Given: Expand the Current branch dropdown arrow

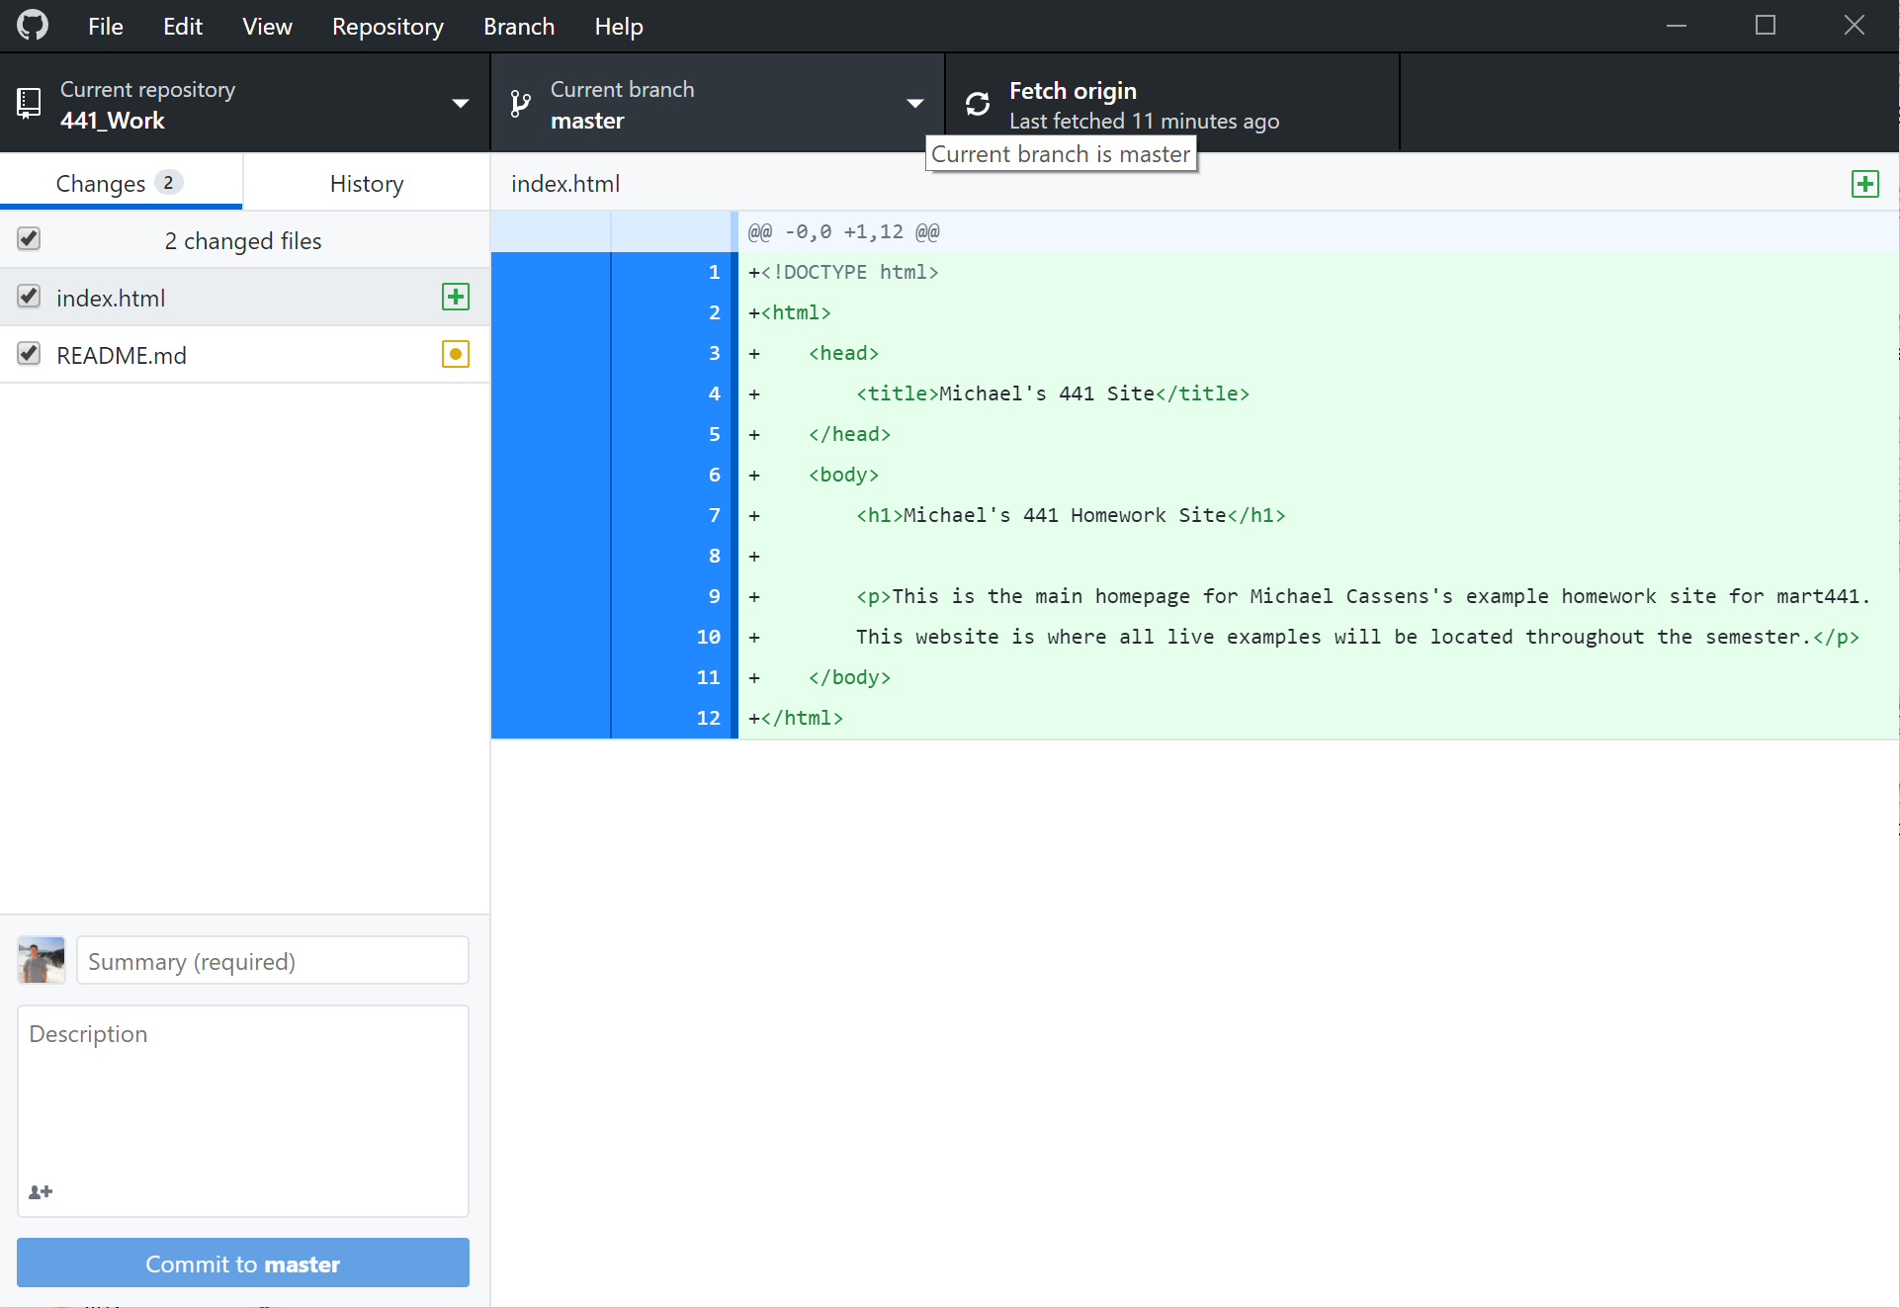Looking at the screenshot, I should point(914,104).
